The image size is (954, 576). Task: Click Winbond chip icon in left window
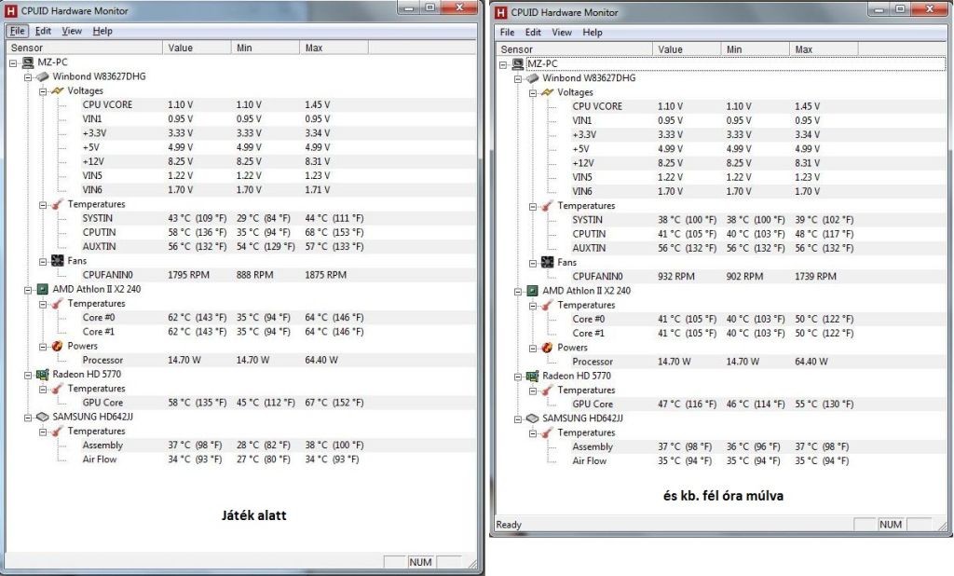pyautogui.click(x=42, y=76)
